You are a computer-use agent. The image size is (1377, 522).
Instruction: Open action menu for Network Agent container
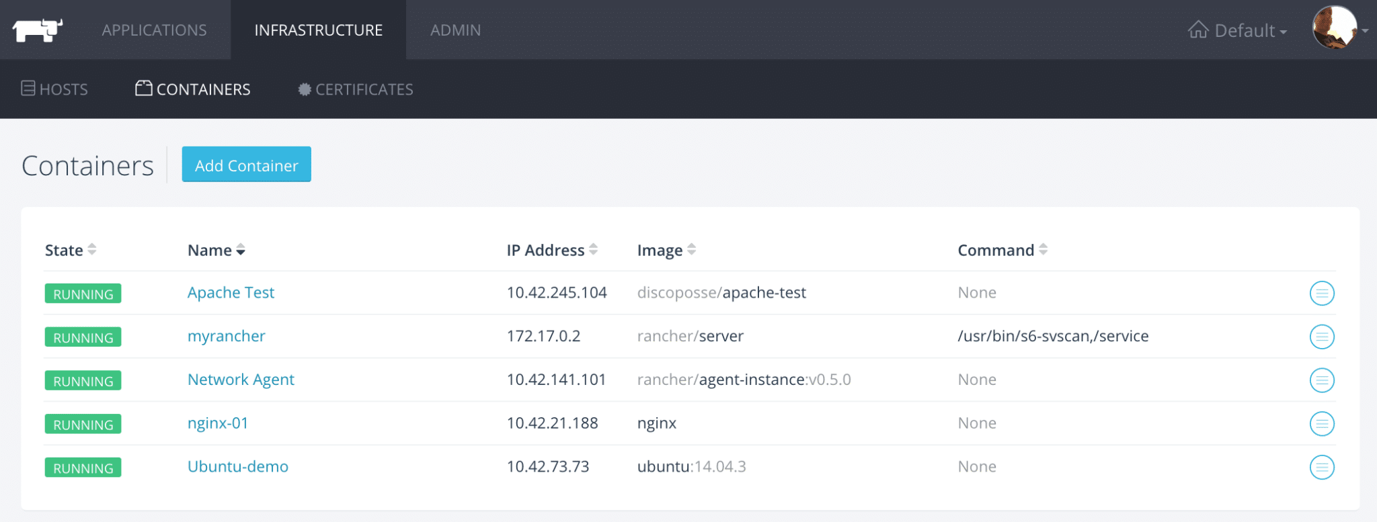coord(1321,380)
